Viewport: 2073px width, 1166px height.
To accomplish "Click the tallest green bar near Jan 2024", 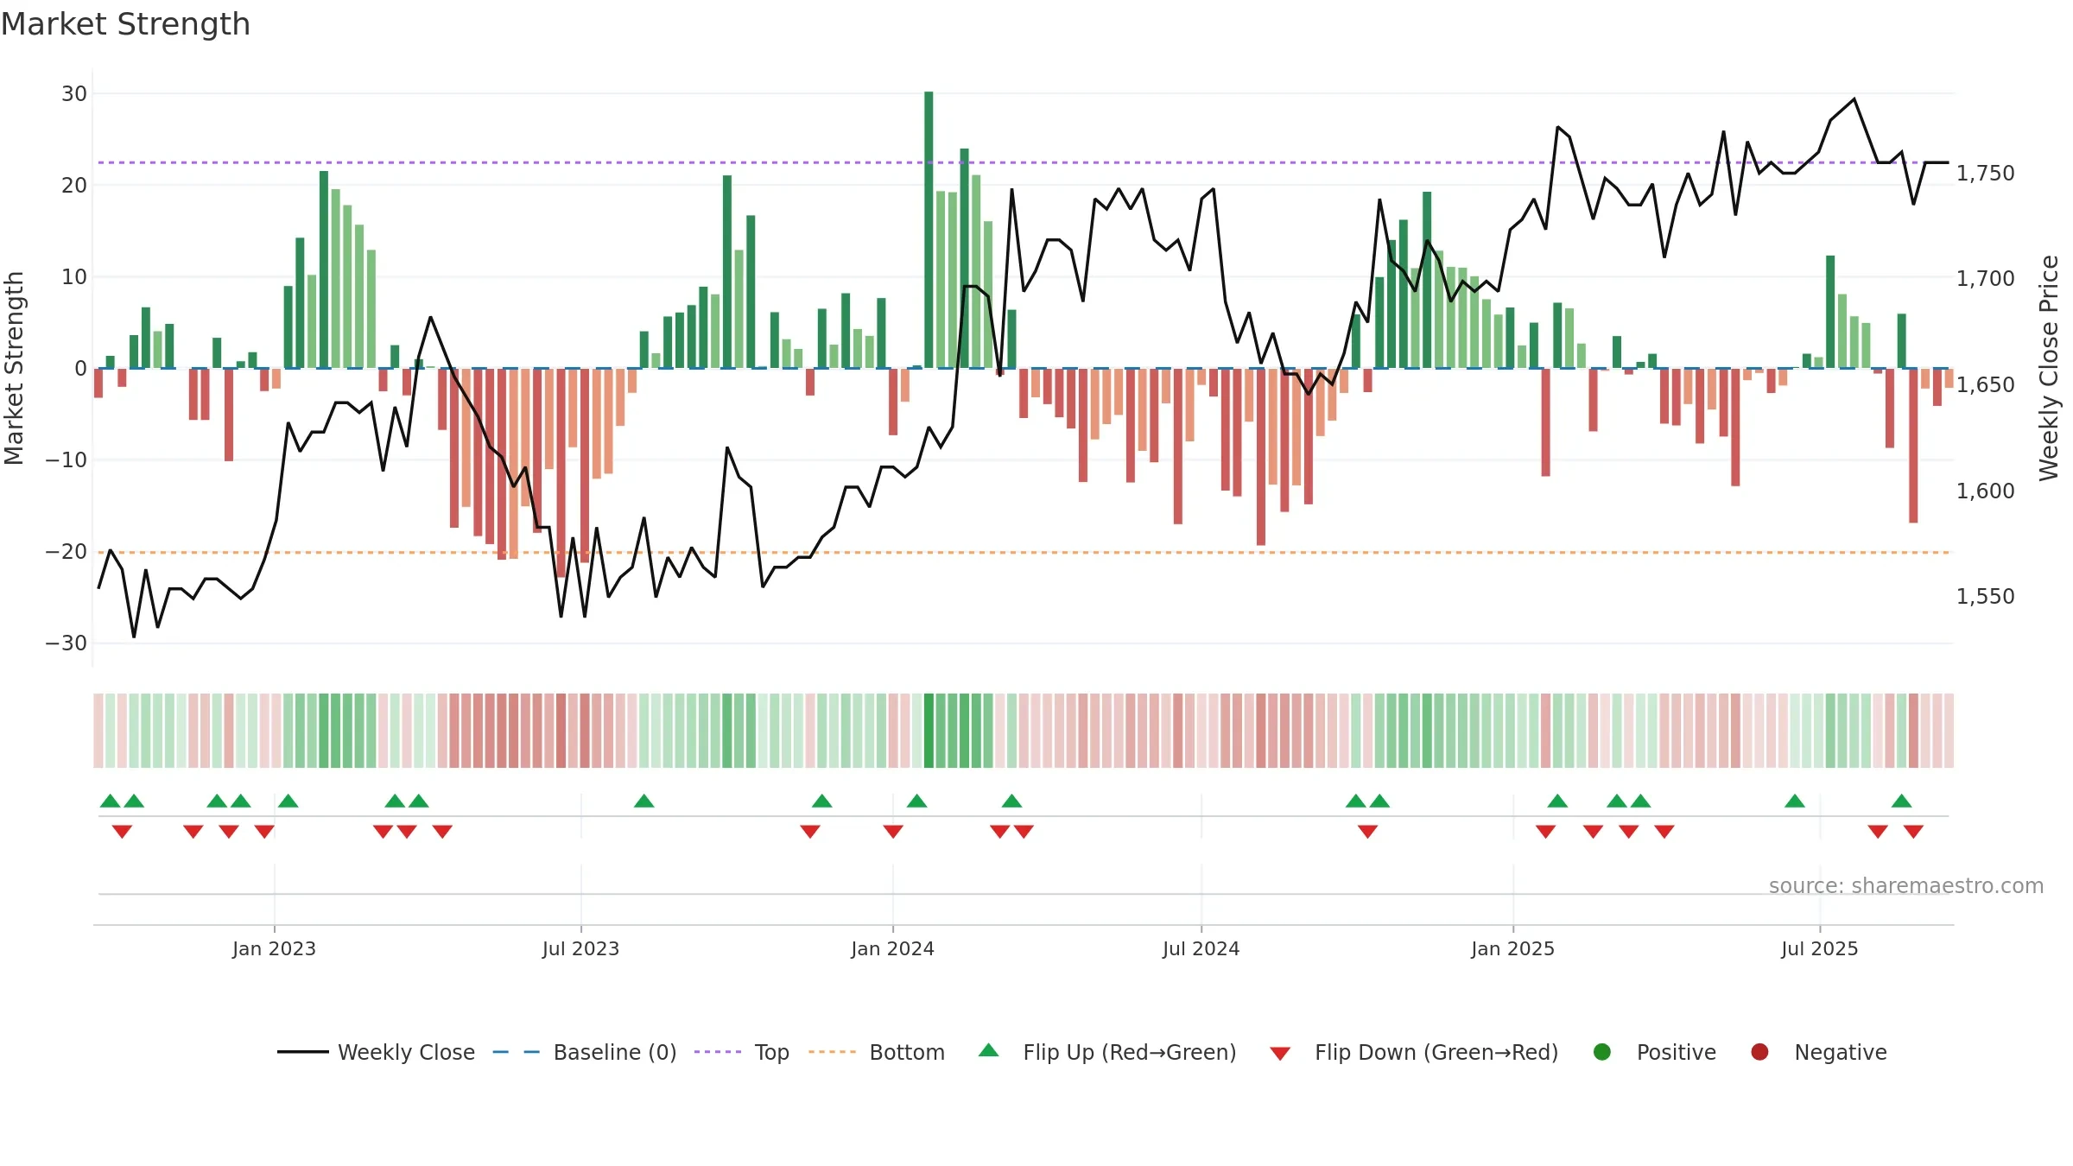I will pos(929,230).
